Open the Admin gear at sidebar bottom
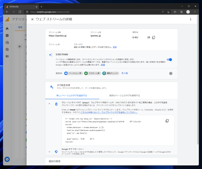202x169 pixels. 7,159
